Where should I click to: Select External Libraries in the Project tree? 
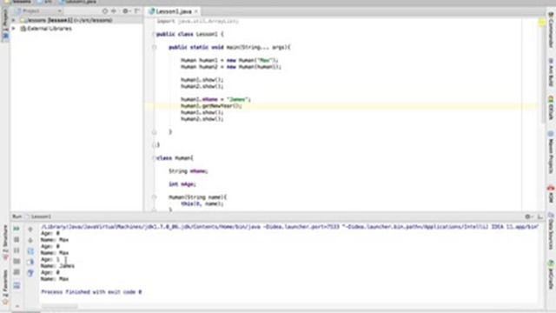[46, 29]
